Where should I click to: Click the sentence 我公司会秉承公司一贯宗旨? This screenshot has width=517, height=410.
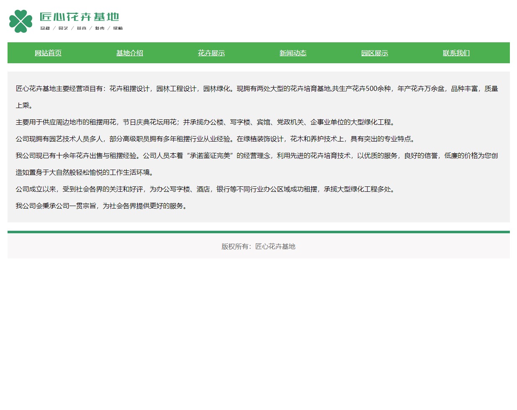pyautogui.click(x=101, y=206)
